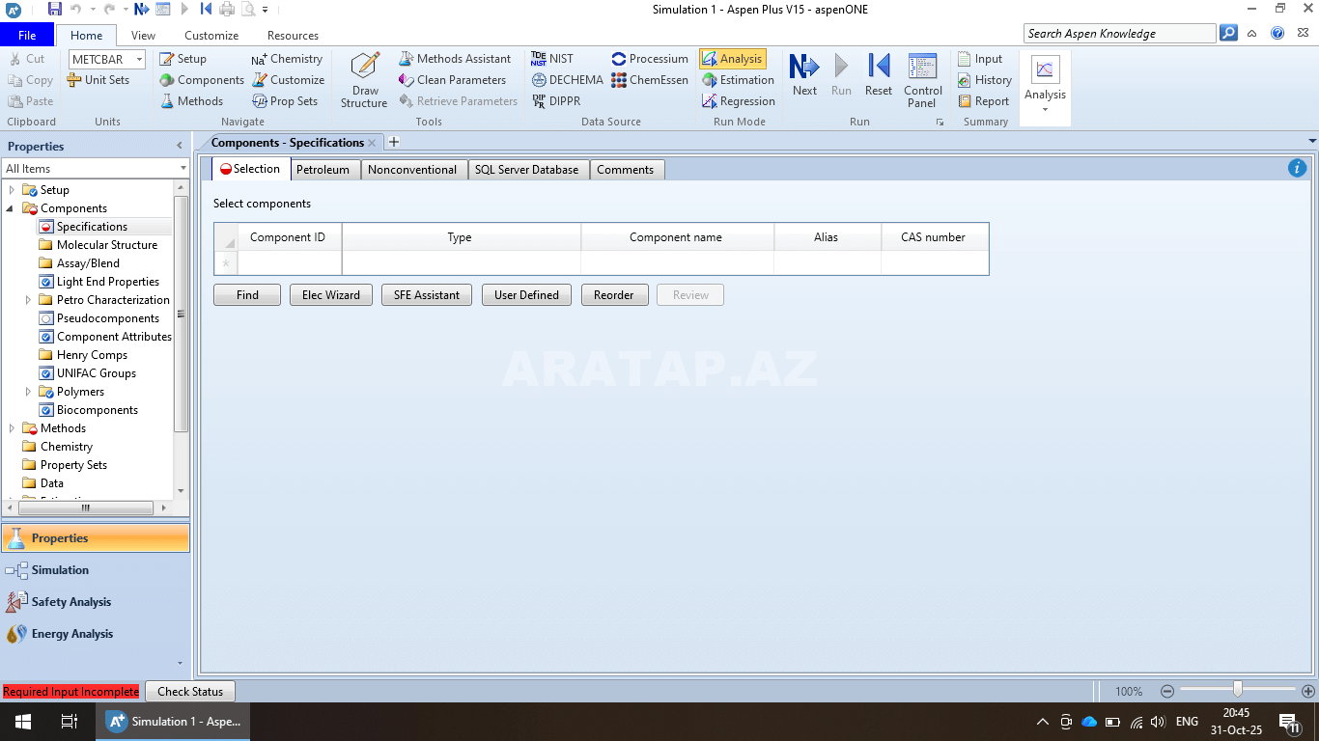The image size is (1319, 741).
Task: Open the METCBAR unit set dropdown
Action: point(139,59)
